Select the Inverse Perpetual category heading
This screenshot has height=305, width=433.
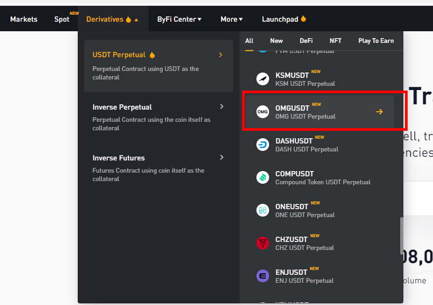(122, 107)
